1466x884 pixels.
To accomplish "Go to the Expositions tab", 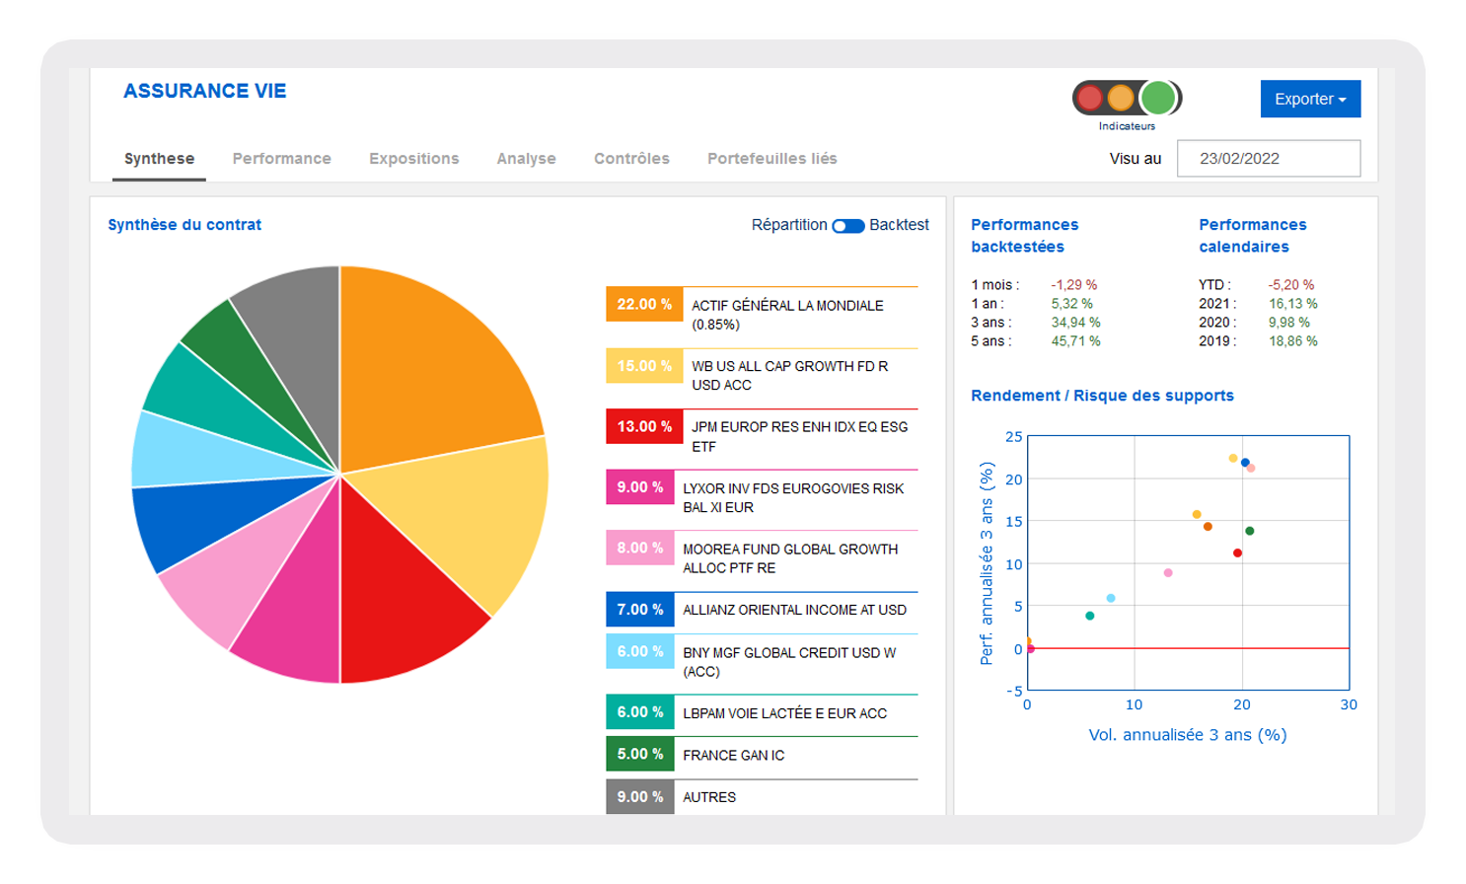I will (x=414, y=159).
